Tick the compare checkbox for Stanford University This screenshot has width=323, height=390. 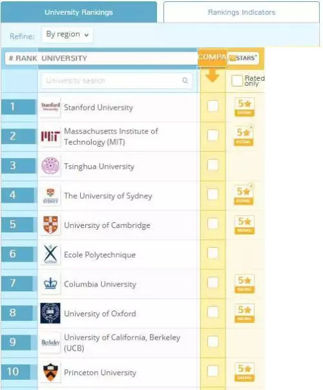coord(213,106)
